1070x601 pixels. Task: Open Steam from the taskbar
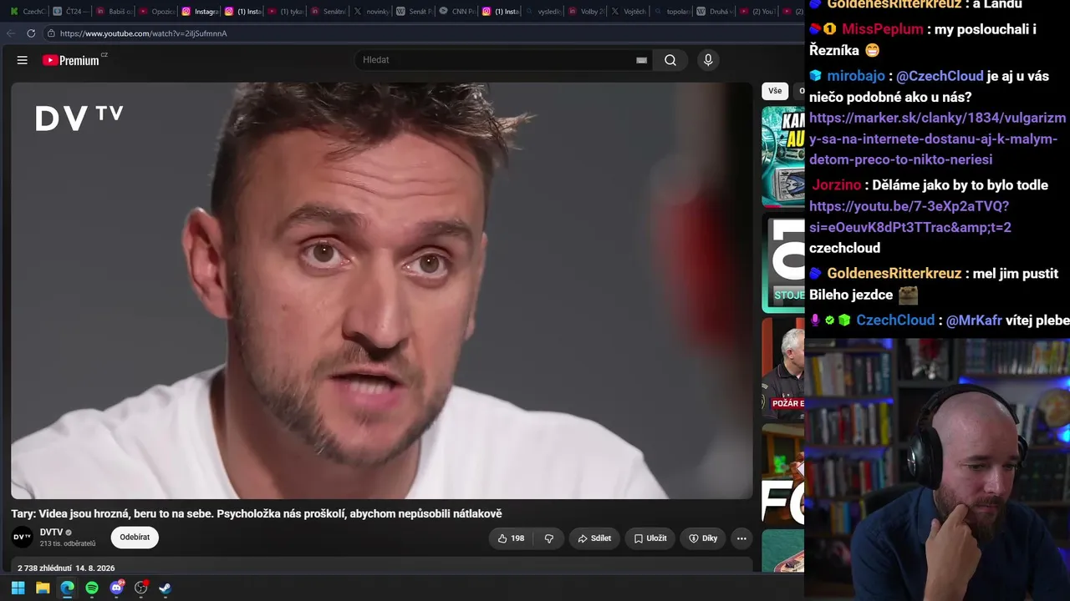point(166,588)
